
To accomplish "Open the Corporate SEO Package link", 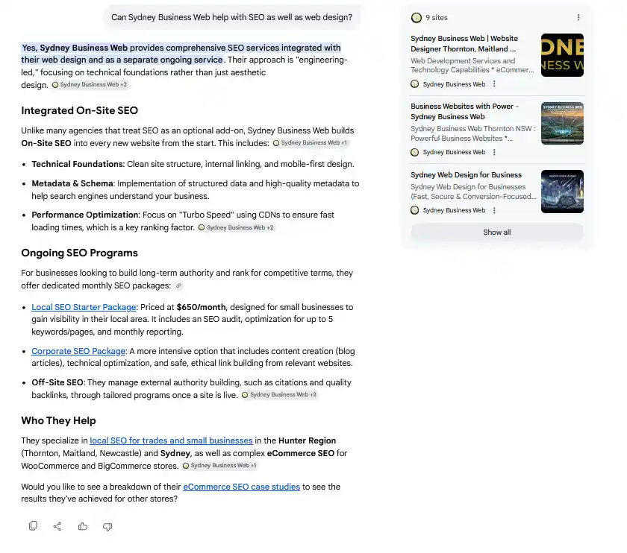I will [x=78, y=351].
